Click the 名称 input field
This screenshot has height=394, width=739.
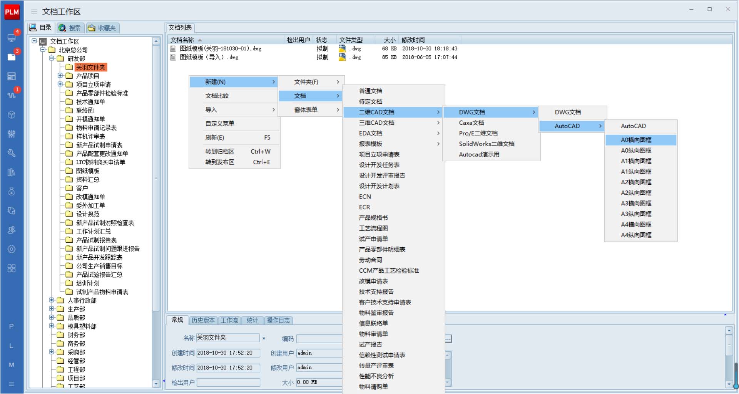228,338
